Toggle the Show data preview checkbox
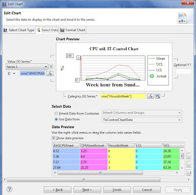 (53, 138)
